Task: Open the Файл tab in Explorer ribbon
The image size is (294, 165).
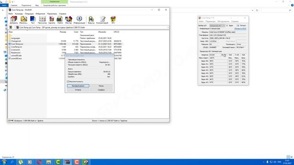Action: [4, 5]
